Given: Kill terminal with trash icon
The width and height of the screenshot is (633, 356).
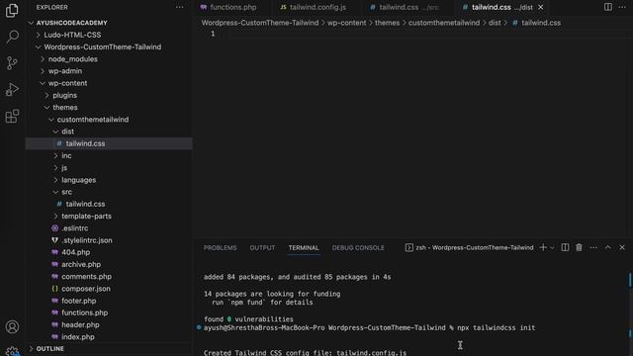Looking at the screenshot, I should (579, 247).
